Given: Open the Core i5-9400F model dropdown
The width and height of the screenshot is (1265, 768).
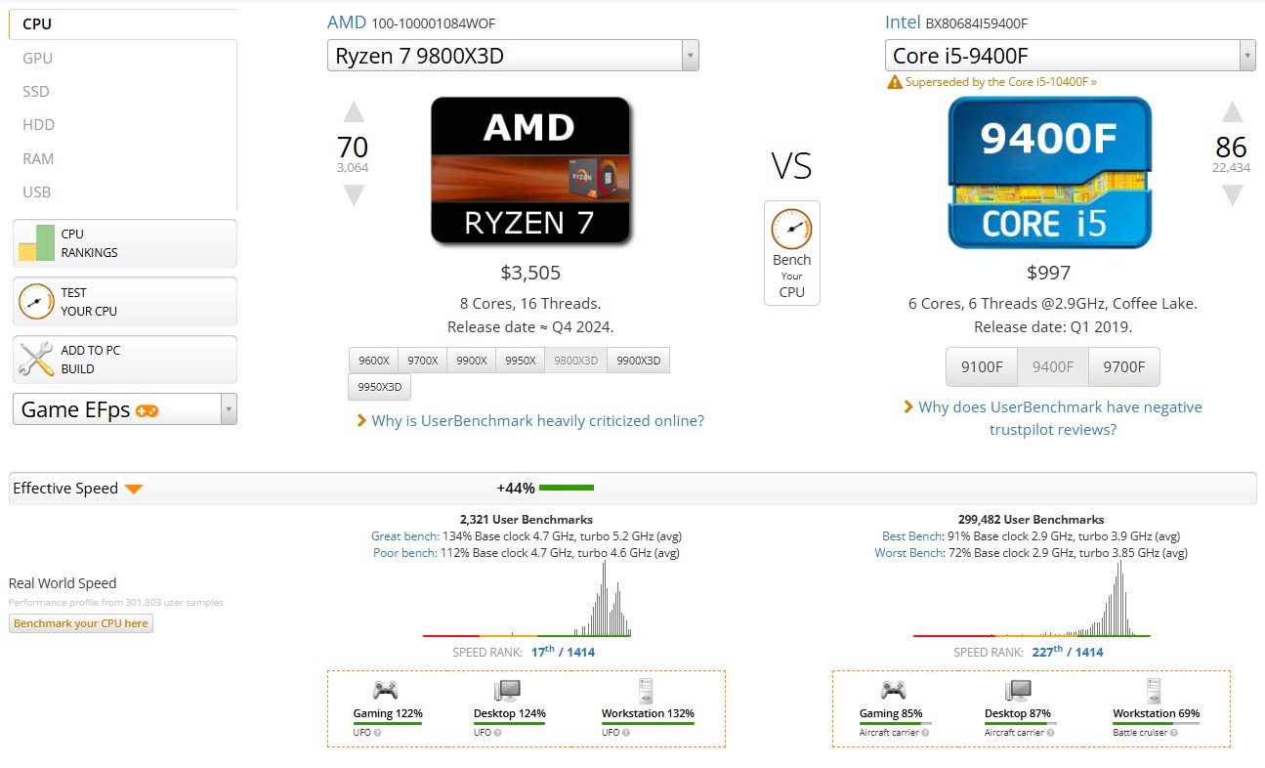Looking at the screenshot, I should 1246,56.
